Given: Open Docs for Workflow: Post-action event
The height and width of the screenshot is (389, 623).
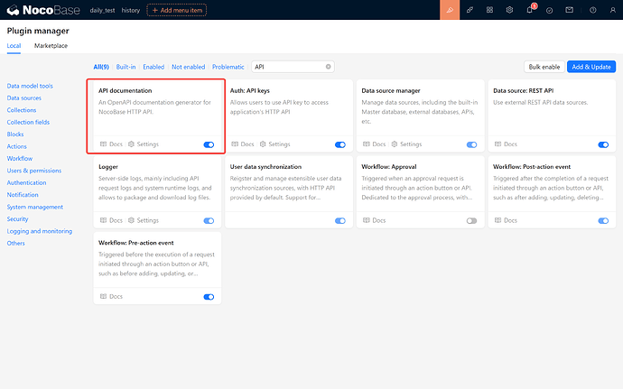Looking at the screenshot, I should (x=506, y=220).
